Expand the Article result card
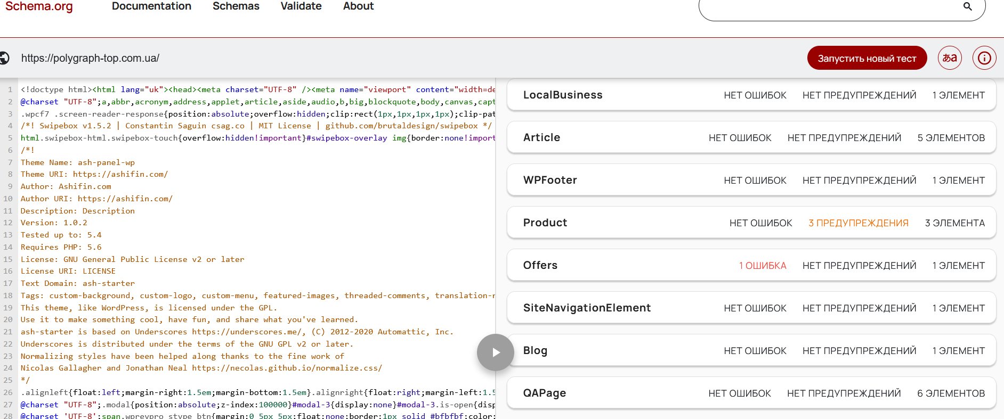 pyautogui.click(x=751, y=137)
